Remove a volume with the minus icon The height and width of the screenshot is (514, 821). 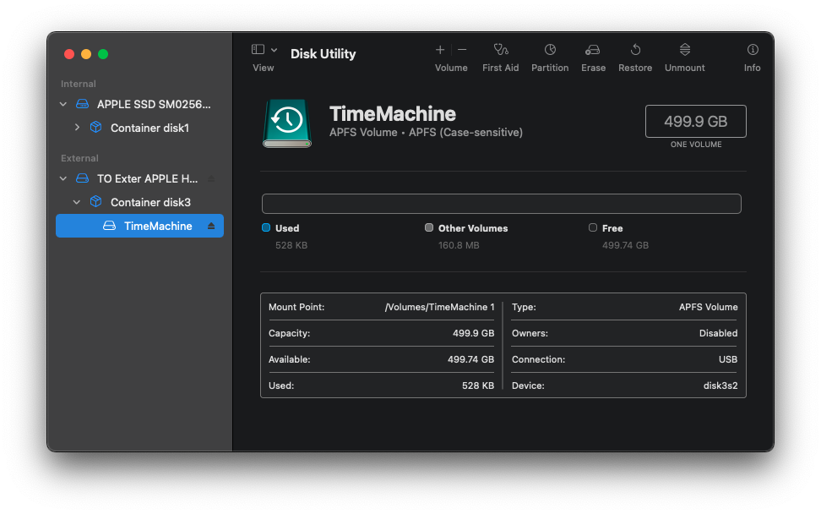462,50
